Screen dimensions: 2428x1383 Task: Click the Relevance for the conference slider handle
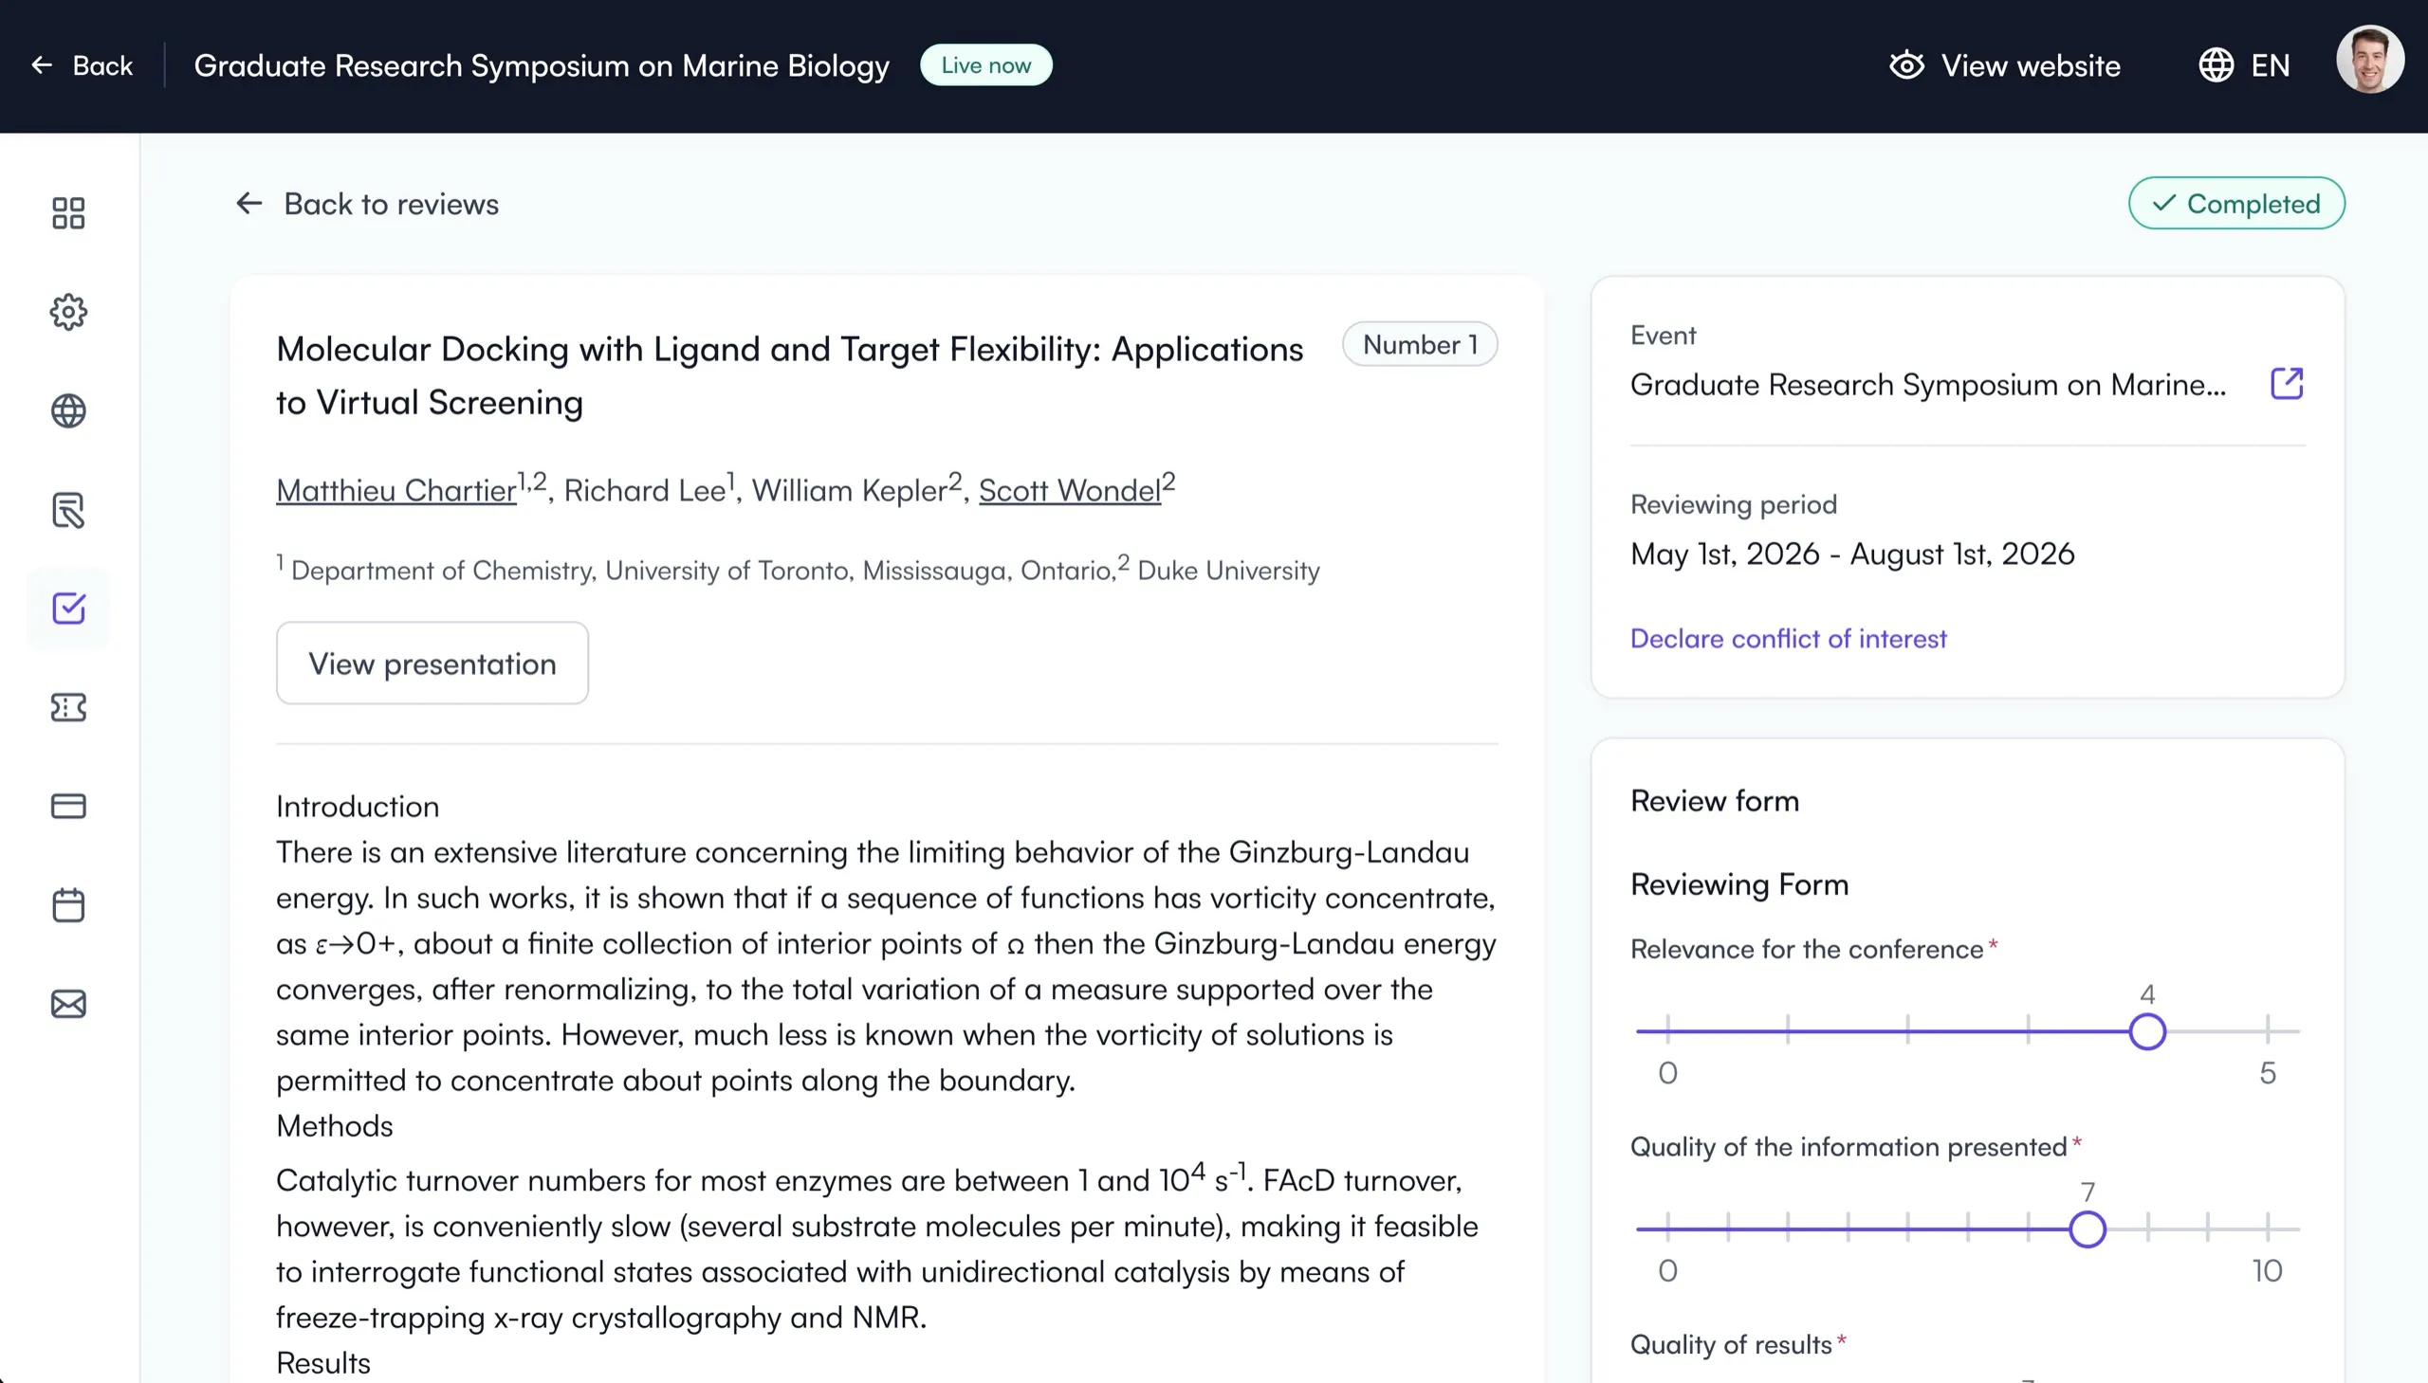pyautogui.click(x=2146, y=1031)
